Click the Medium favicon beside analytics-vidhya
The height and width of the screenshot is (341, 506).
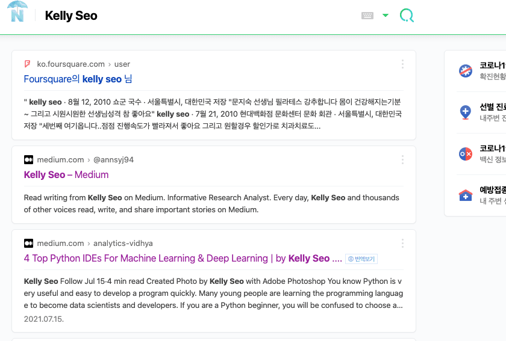point(28,243)
